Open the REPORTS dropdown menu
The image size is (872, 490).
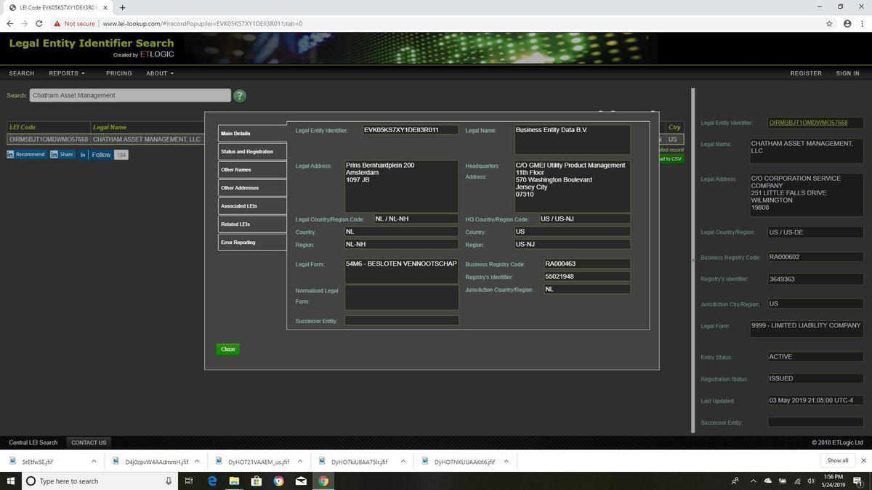pyautogui.click(x=67, y=73)
